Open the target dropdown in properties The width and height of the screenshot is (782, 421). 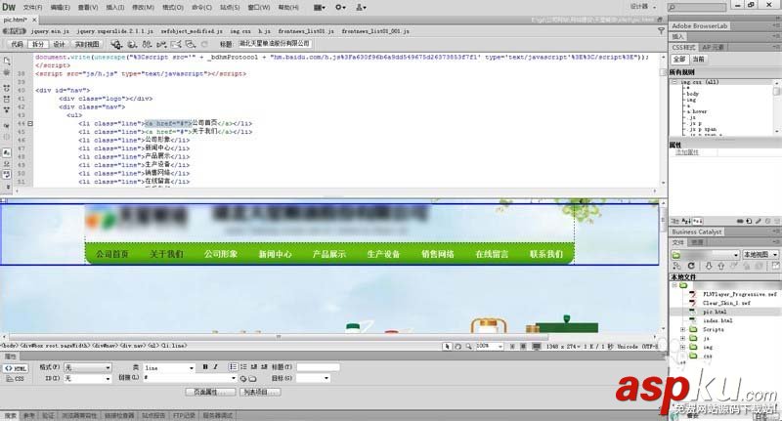coord(313,379)
